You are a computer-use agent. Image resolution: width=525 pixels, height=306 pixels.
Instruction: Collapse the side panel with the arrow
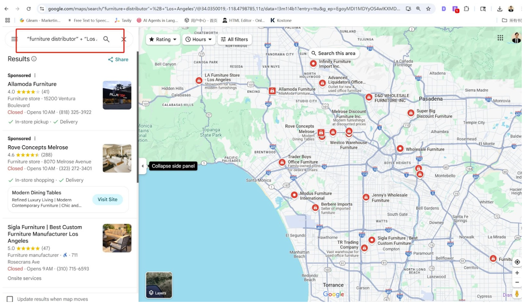[142, 166]
